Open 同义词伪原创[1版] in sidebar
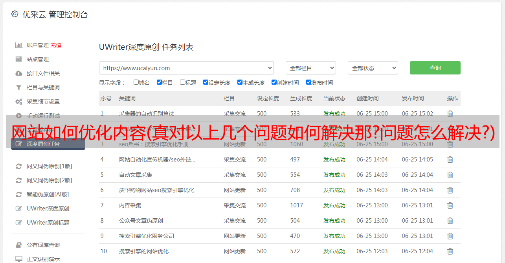The height and width of the screenshot is (263, 505). [x=49, y=166]
